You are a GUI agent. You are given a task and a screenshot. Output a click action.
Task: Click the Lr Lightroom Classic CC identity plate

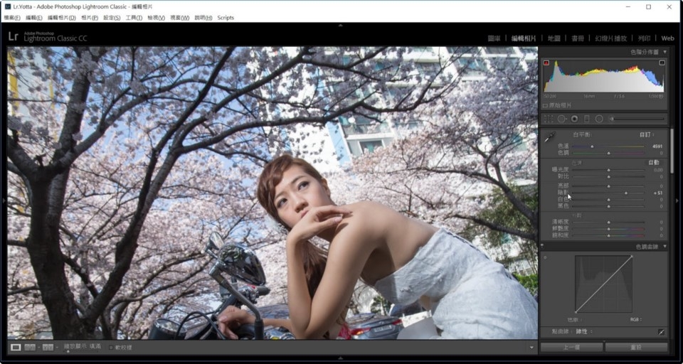tap(48, 36)
